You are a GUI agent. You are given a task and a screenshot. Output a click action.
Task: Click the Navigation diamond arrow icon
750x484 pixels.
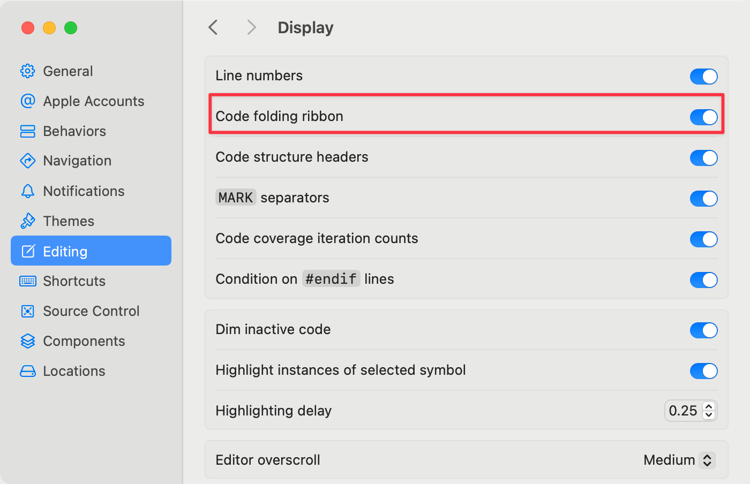[27, 161]
